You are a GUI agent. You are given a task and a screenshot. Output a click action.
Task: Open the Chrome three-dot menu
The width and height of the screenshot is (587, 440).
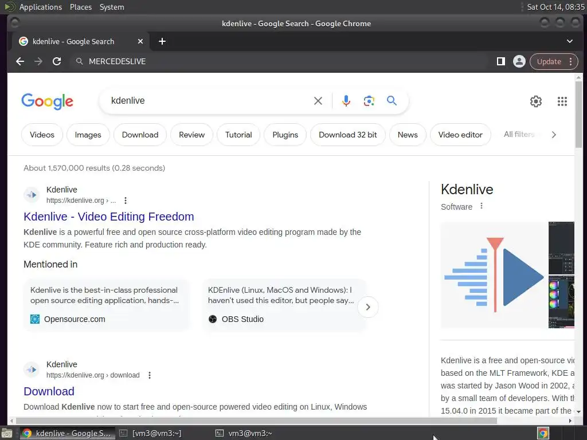point(570,61)
